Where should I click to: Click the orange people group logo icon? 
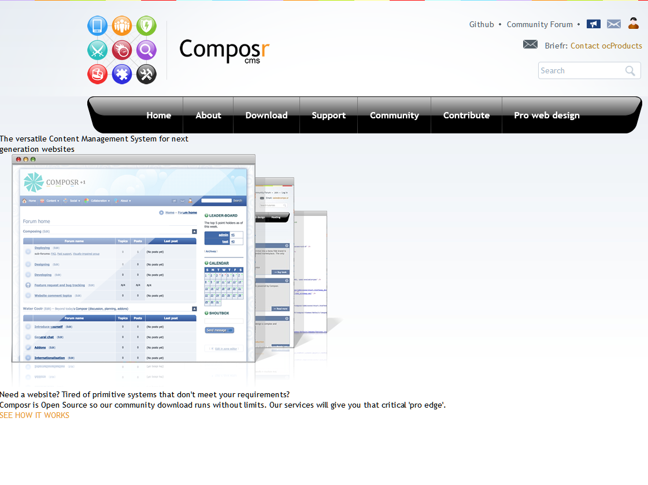(122, 26)
